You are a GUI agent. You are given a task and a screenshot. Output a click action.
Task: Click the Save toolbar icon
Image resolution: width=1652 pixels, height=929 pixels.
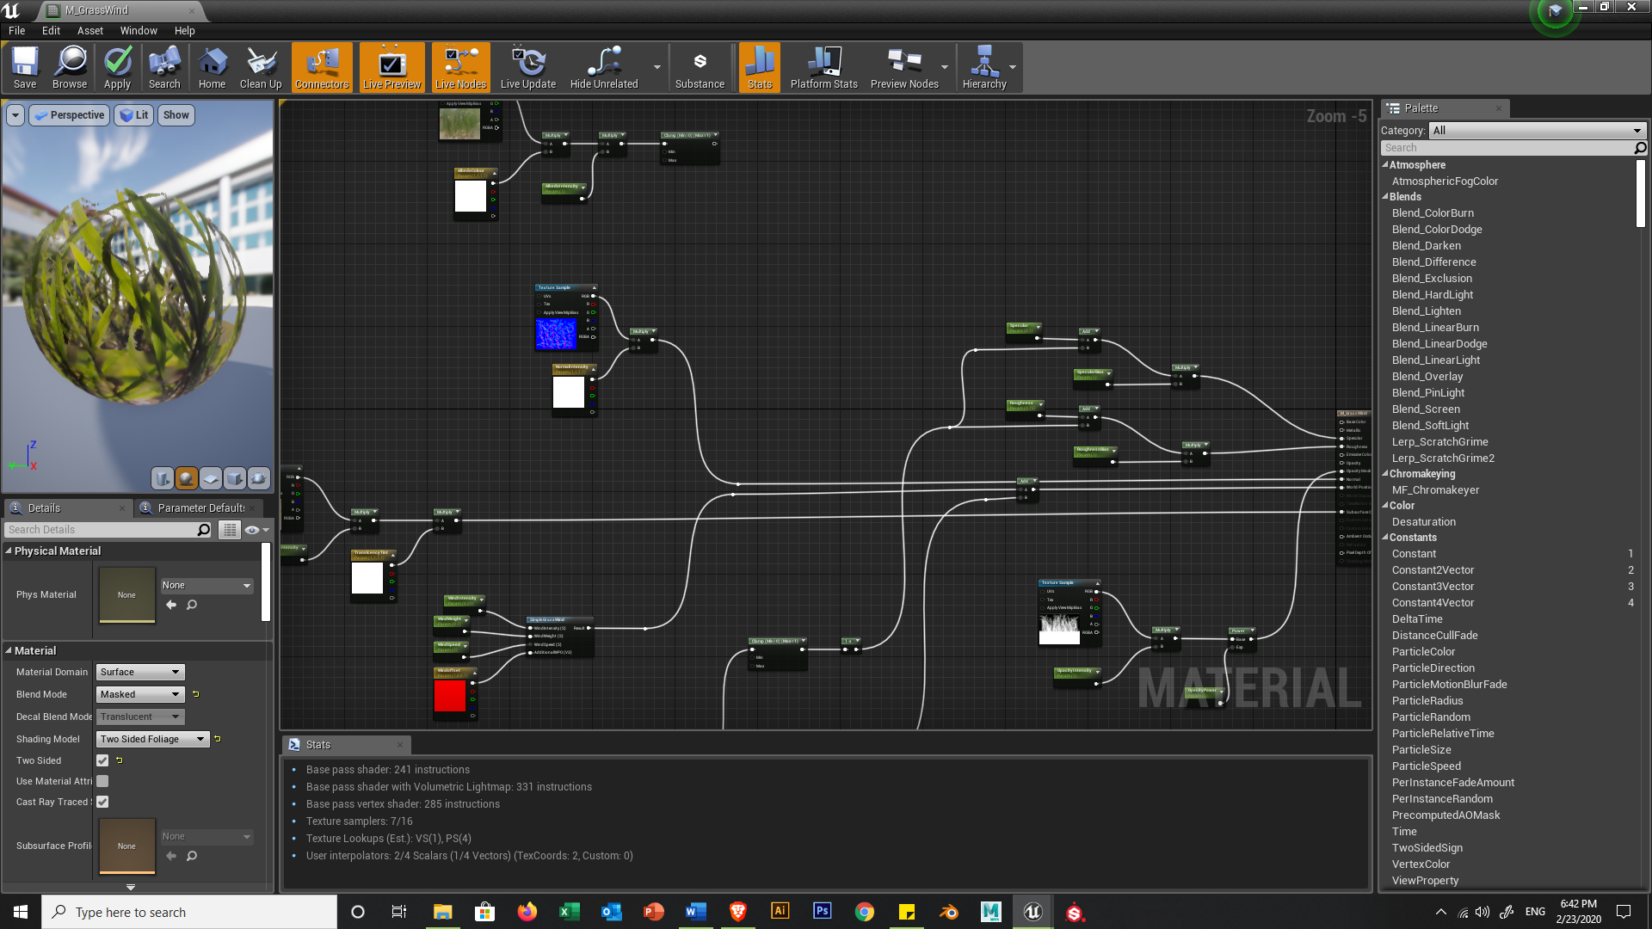tap(25, 62)
